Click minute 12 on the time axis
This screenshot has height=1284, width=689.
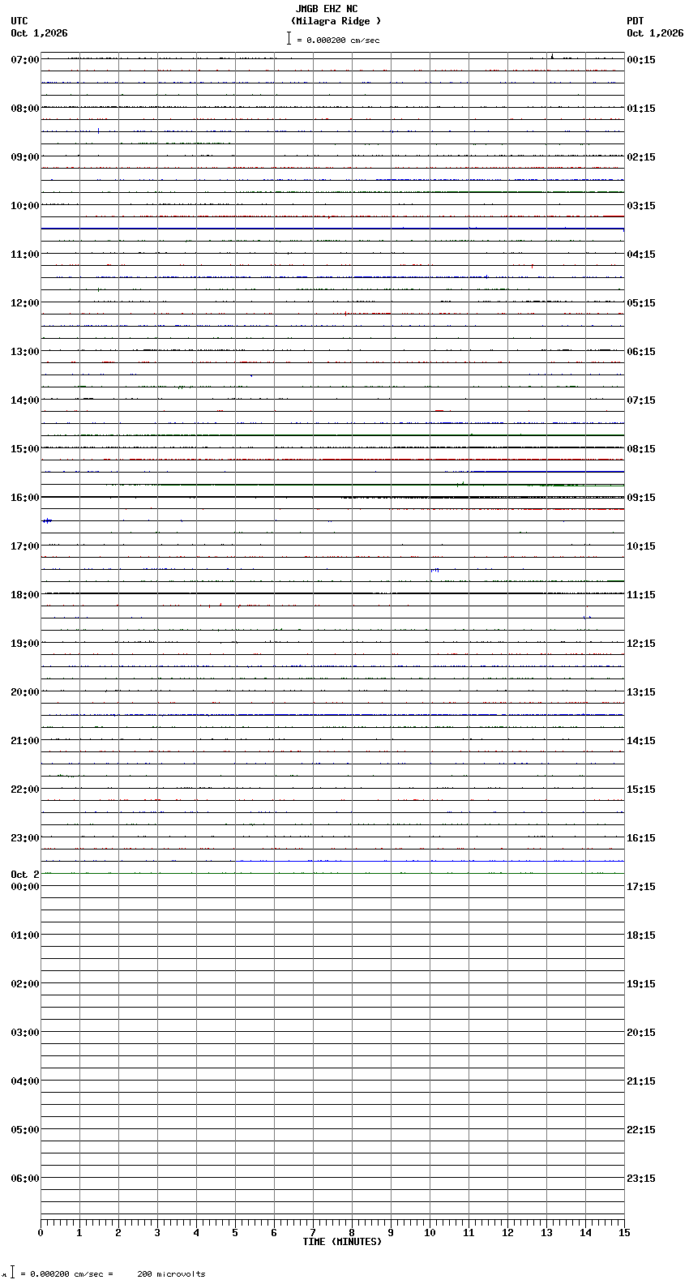pos(507,1233)
